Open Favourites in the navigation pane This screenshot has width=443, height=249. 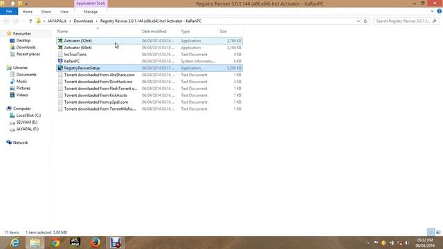click(21, 34)
